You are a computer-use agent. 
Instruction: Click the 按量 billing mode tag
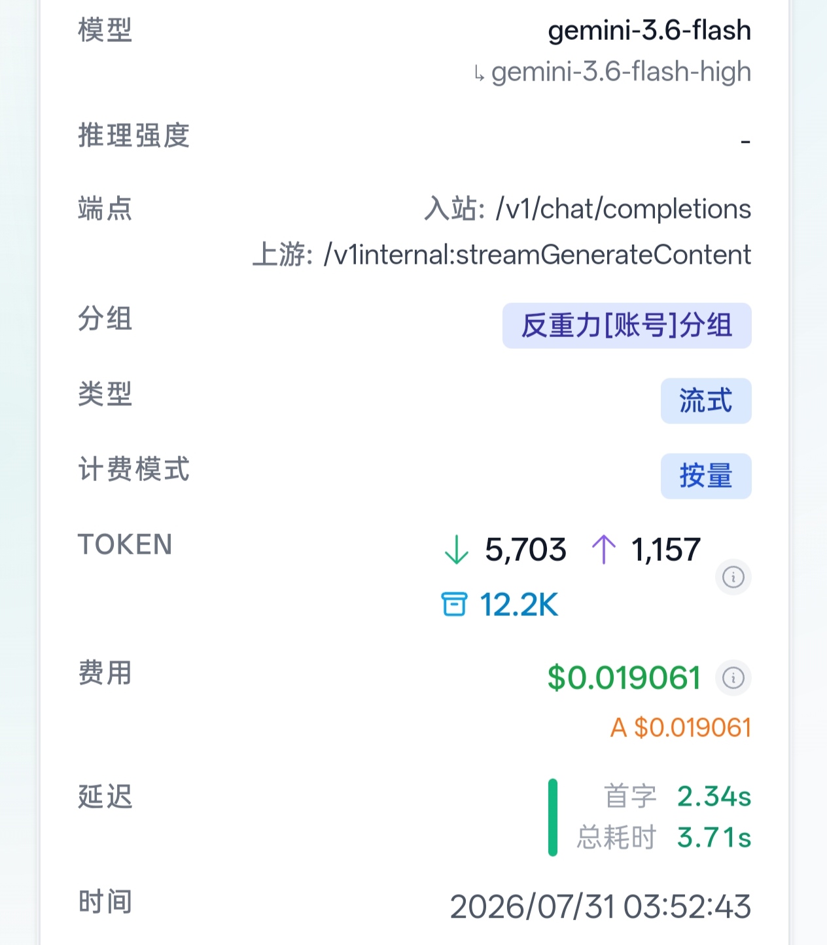706,476
